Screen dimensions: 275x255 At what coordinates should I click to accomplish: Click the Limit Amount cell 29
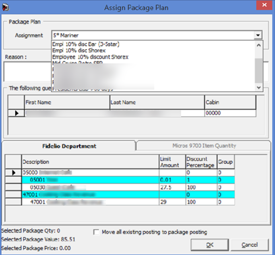tap(172, 202)
